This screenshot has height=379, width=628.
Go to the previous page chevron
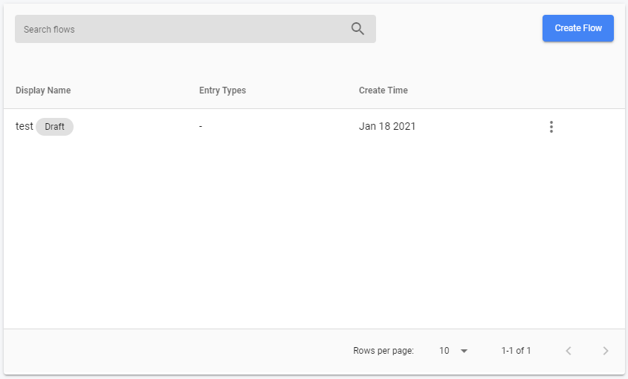(x=569, y=351)
